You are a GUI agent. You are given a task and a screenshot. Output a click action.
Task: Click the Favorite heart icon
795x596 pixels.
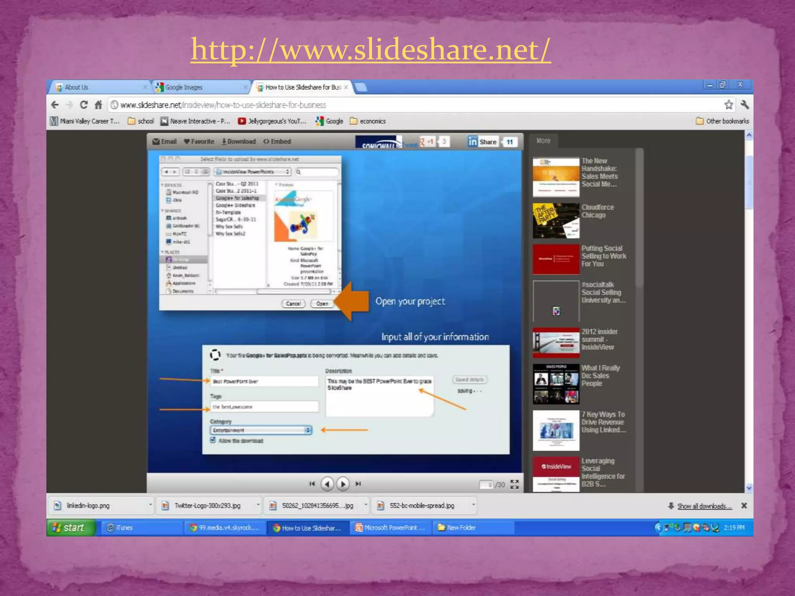(x=187, y=142)
